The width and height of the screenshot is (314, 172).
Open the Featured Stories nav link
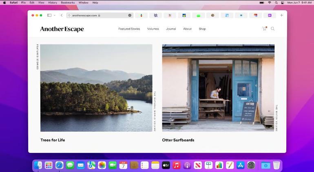coord(129,29)
